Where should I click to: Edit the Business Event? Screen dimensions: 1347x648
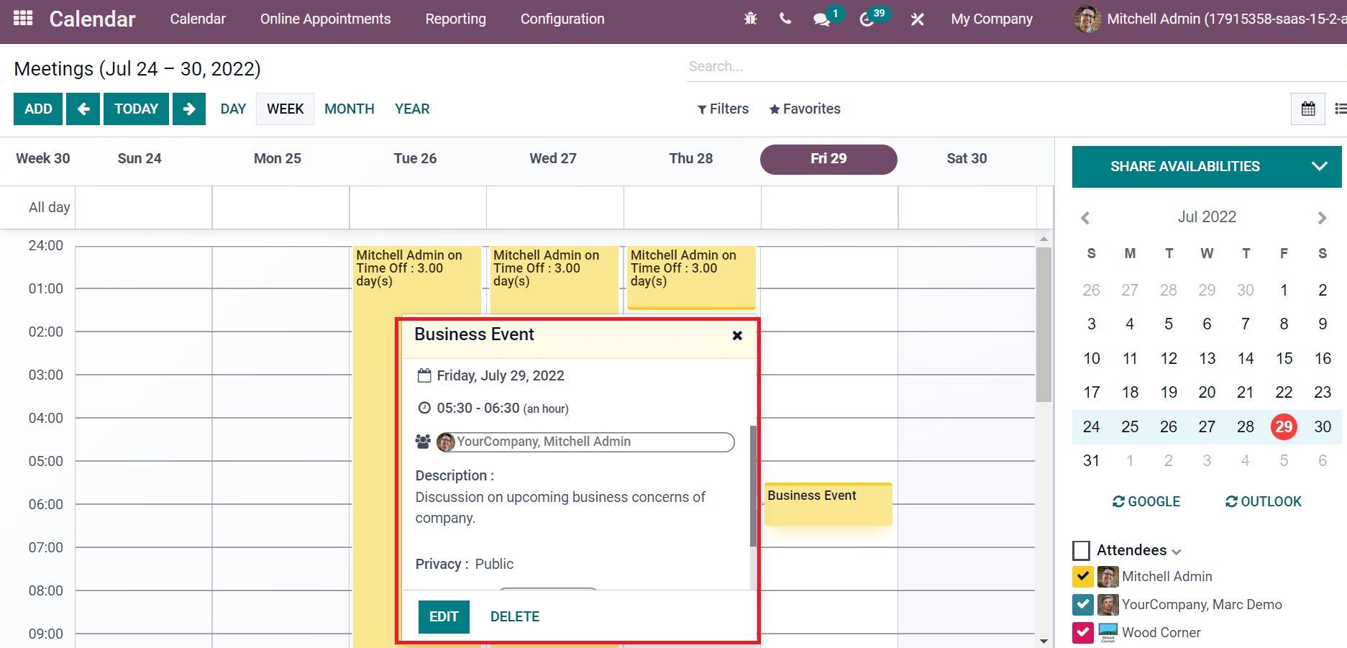pos(444,617)
